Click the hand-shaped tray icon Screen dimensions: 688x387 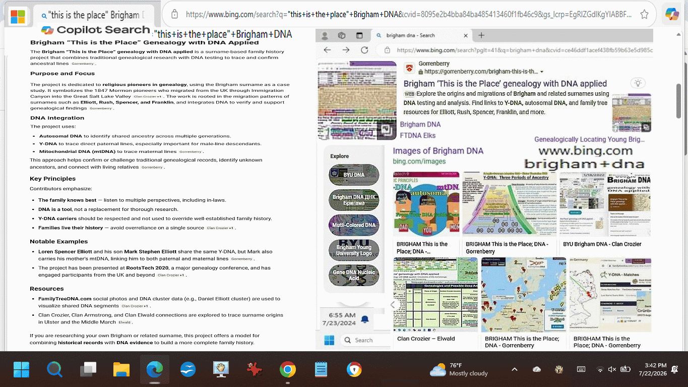(x=559, y=369)
